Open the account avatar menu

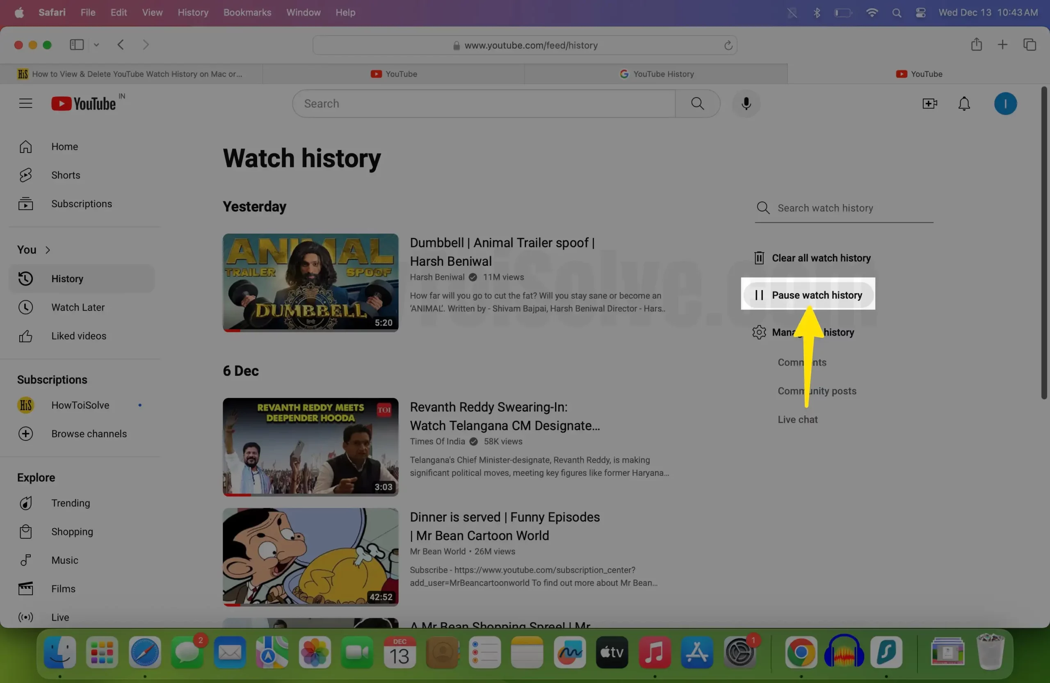point(1005,104)
